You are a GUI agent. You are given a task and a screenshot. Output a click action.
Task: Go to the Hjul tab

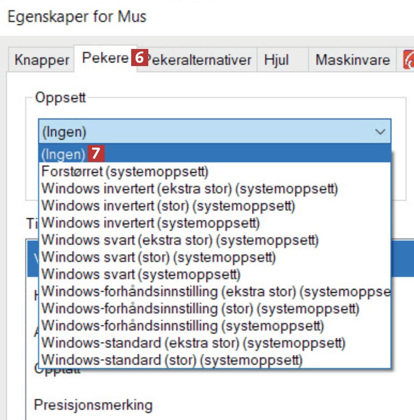coord(283,60)
